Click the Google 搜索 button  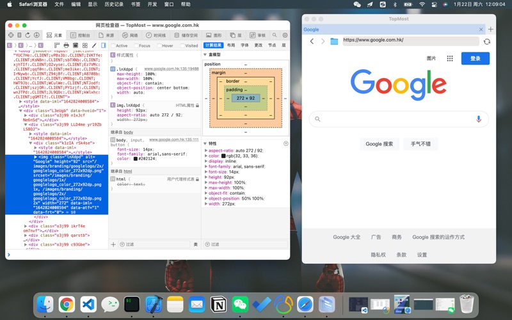click(x=380, y=144)
